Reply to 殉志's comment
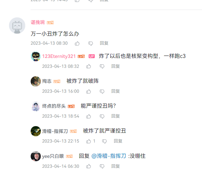The image size is (202, 175). [116, 91]
